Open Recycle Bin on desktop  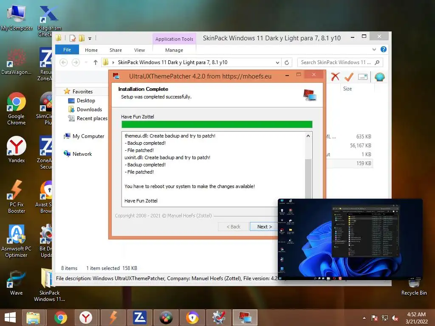coord(414,287)
